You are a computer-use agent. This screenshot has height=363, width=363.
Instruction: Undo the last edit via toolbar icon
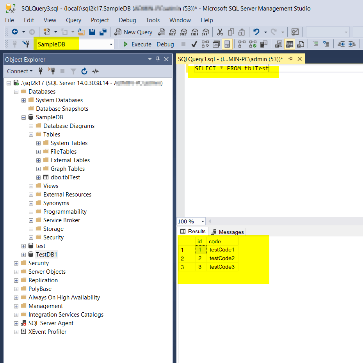click(x=256, y=32)
